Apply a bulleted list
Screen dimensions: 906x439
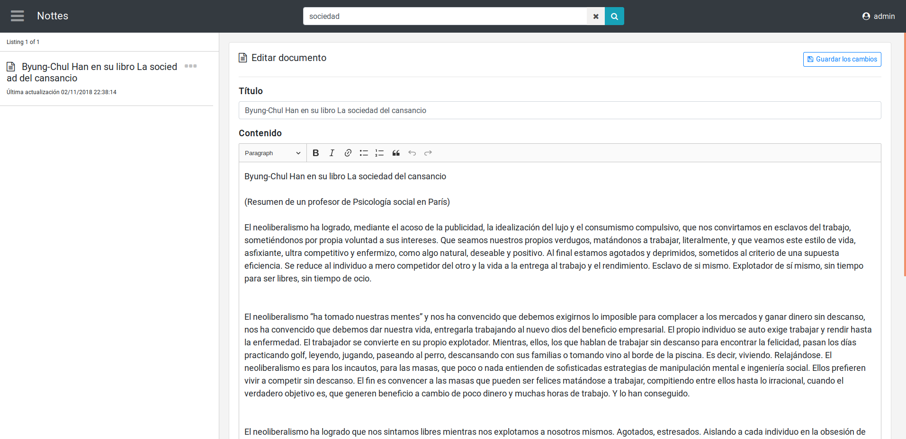point(364,153)
